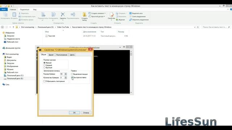Click Обратить выделение in the ribbon
Screen dimensions: 232x130
[139, 19]
